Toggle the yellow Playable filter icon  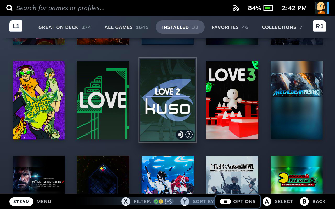(x=161, y=201)
